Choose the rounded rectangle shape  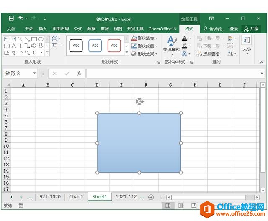coord(7,46)
